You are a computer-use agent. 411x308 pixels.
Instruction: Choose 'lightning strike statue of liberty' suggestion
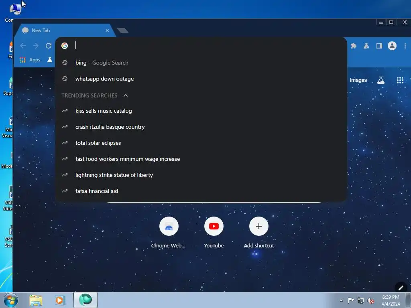[201, 175]
